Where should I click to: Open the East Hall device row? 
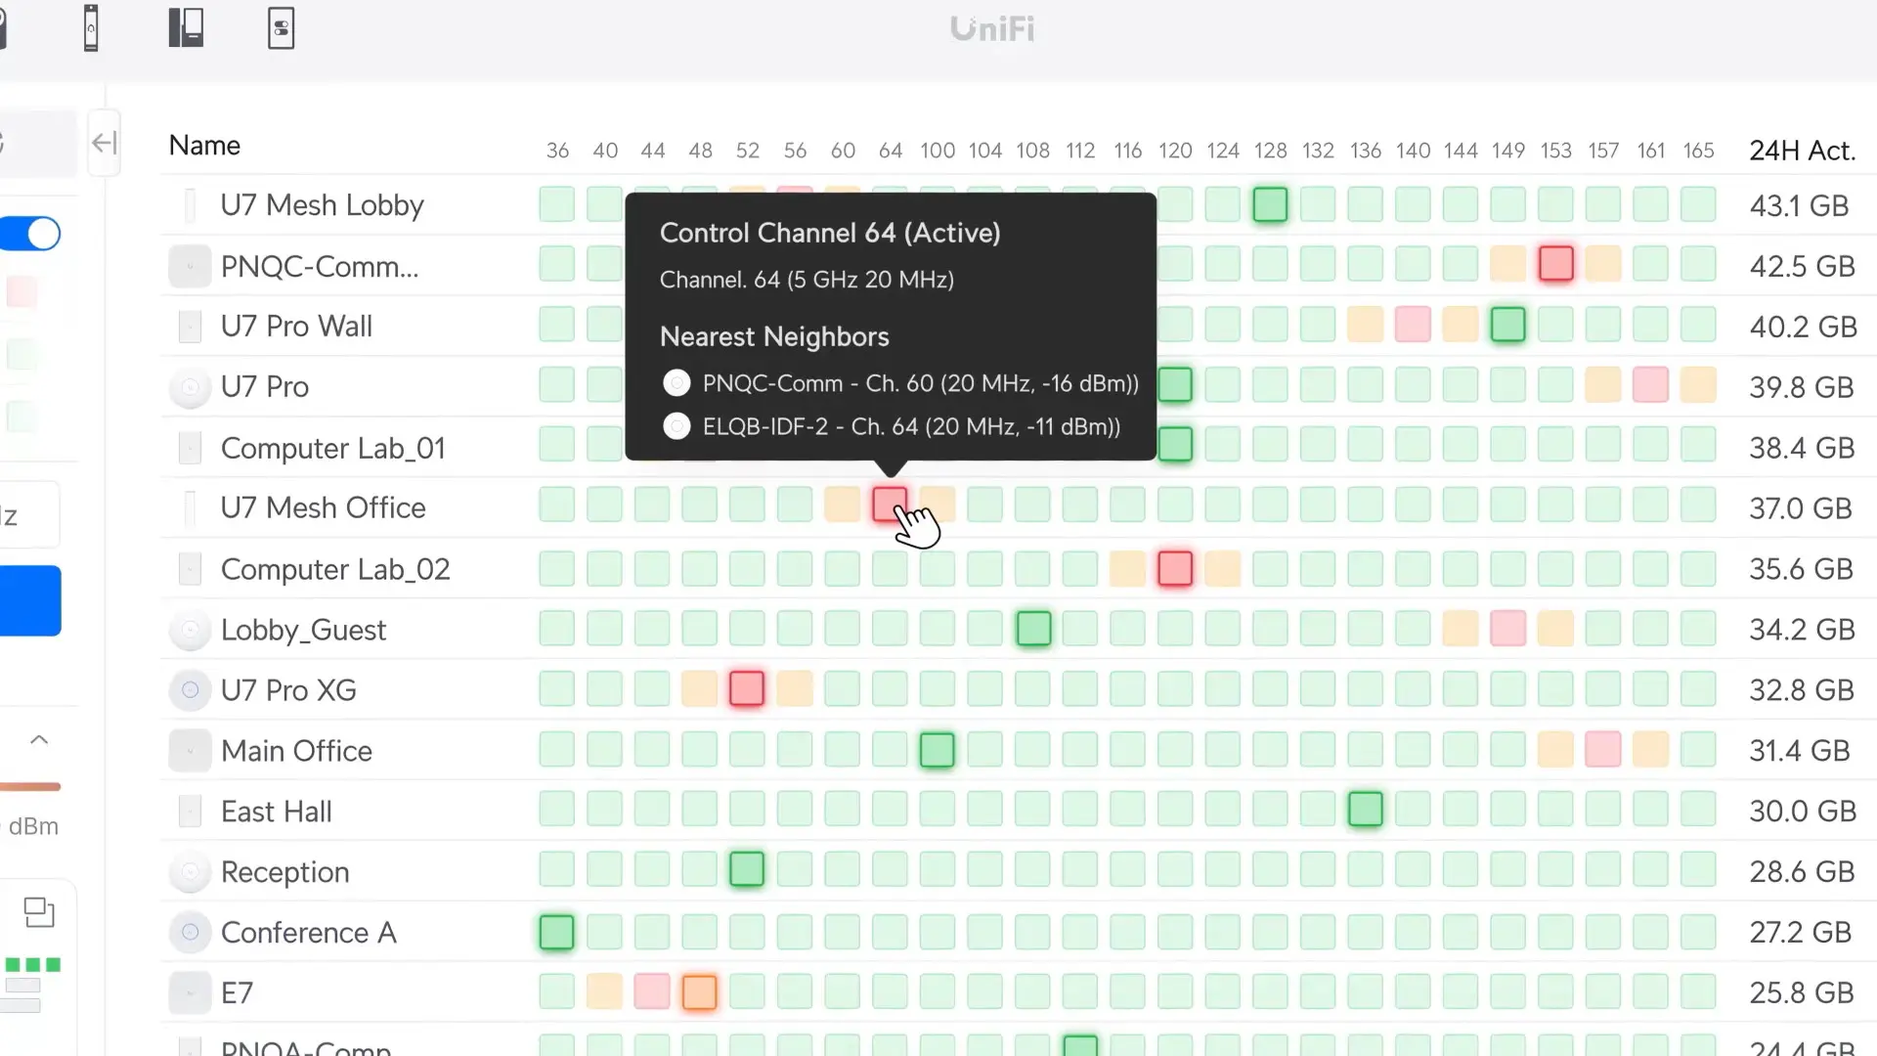pos(277,812)
